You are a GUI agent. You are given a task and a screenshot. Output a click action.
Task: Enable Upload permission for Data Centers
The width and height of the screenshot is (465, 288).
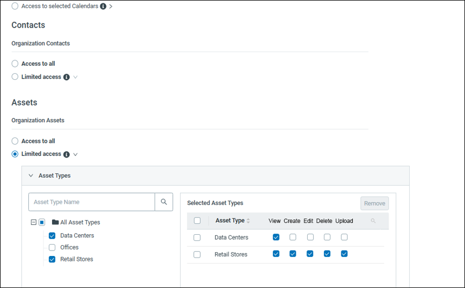[x=345, y=237]
